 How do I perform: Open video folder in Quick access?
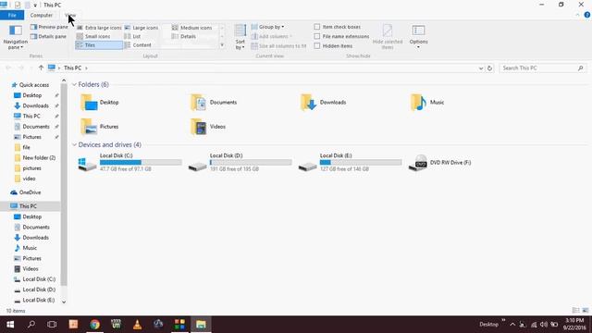click(25, 179)
